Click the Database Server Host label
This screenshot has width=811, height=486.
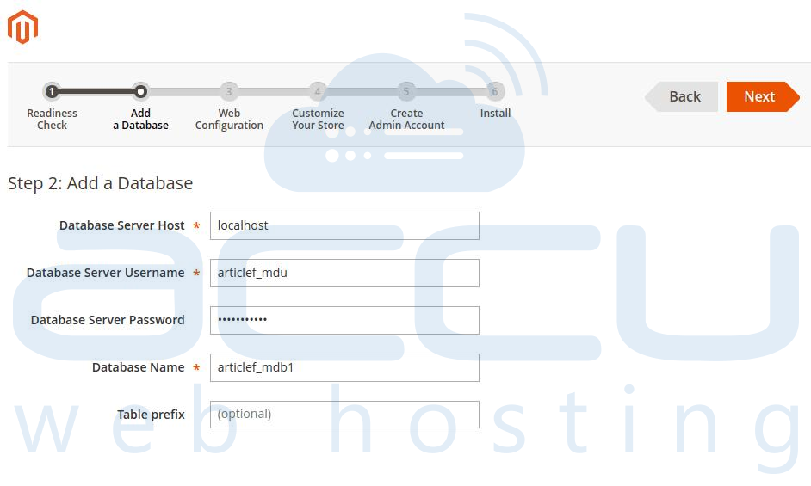122,225
